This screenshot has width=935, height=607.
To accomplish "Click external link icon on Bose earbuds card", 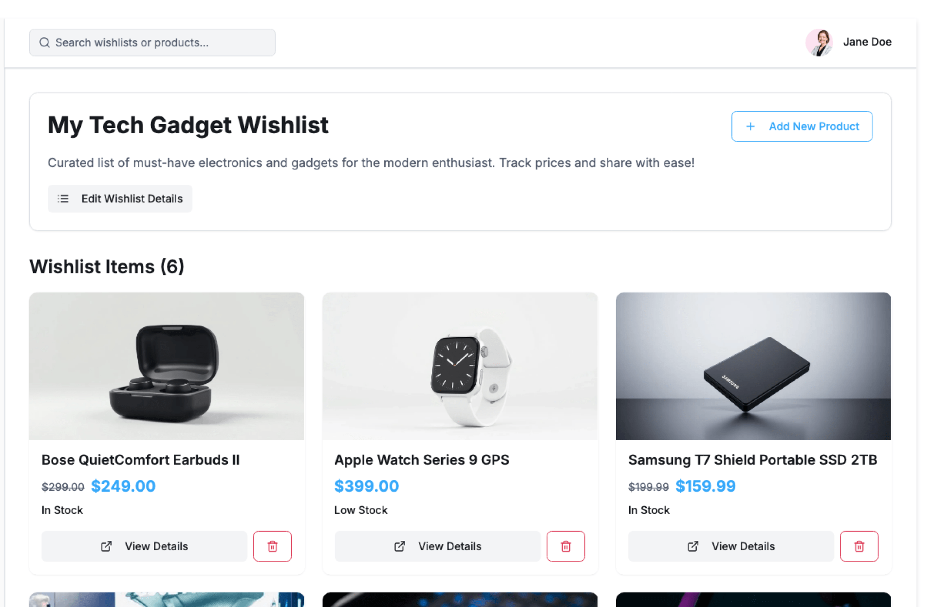I will 106,546.
